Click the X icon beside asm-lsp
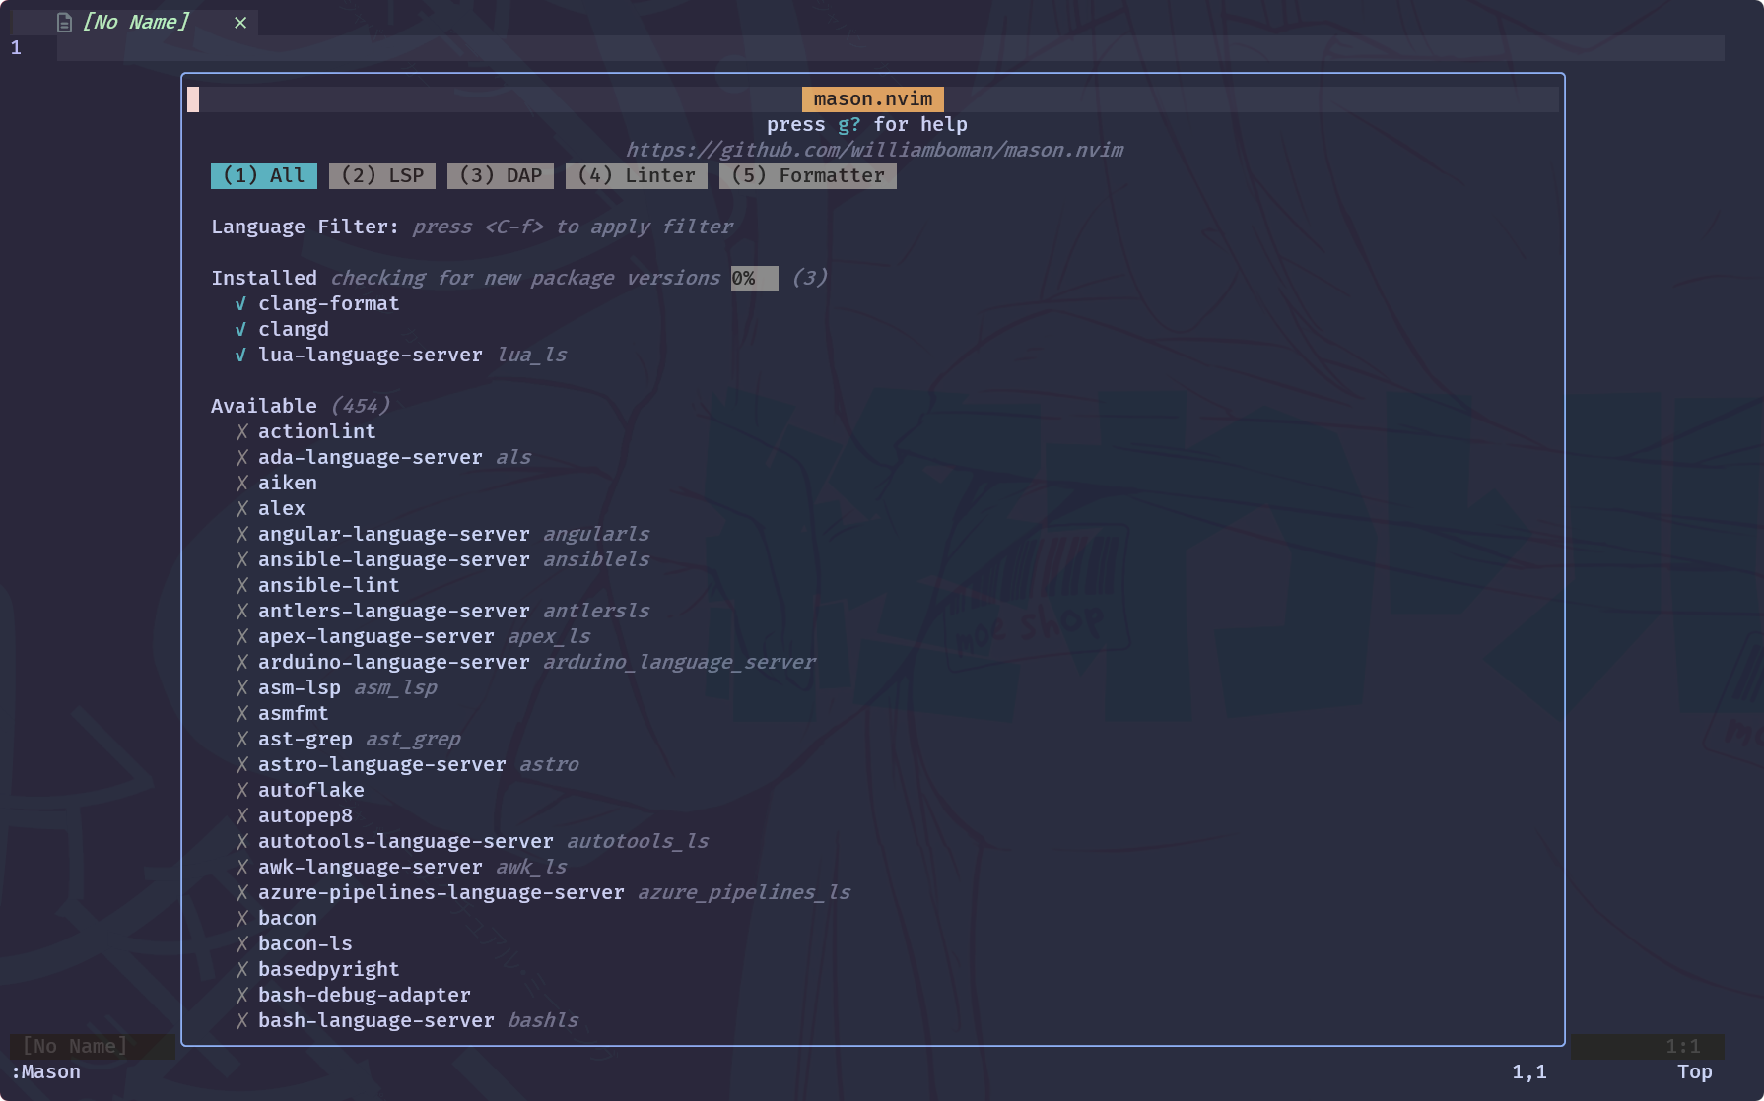This screenshot has width=1764, height=1101. [241, 687]
